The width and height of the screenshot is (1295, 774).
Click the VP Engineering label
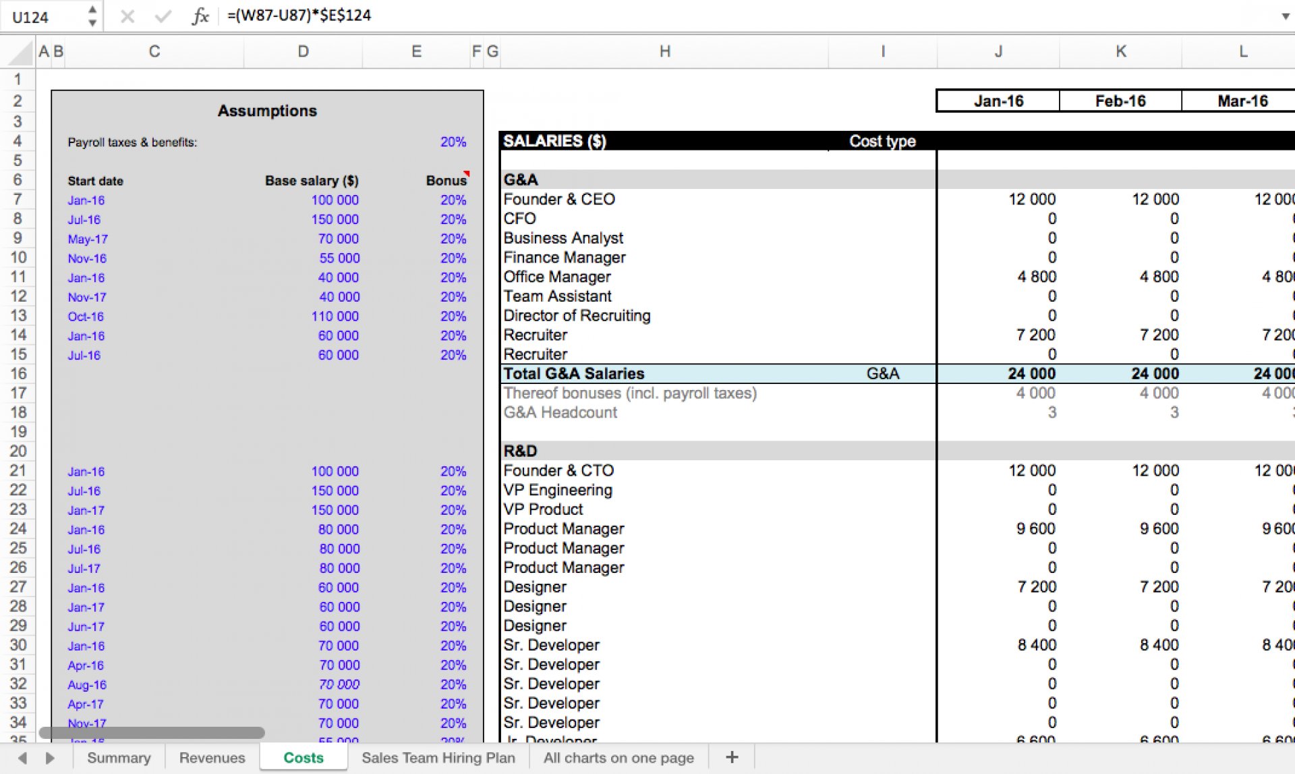[x=558, y=490]
